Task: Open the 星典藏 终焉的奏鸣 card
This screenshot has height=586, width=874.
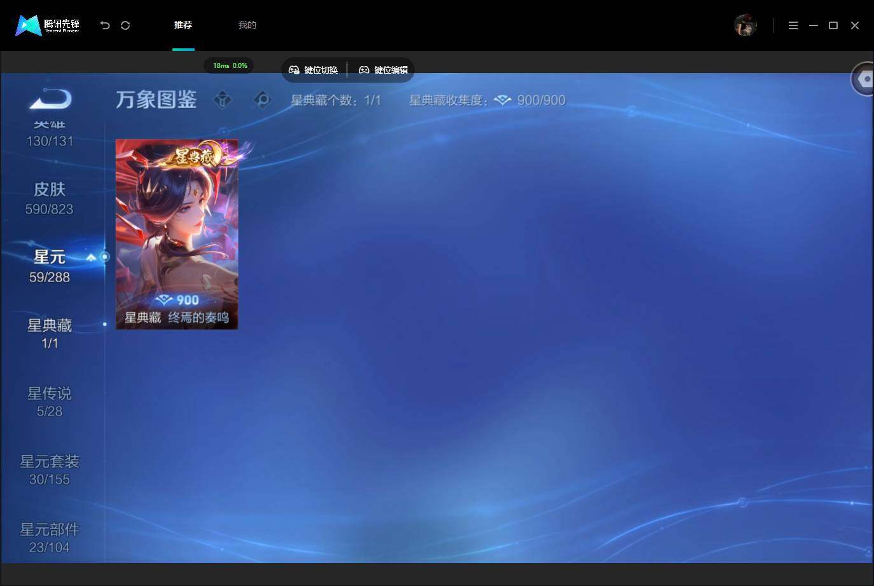Action: pos(177,234)
